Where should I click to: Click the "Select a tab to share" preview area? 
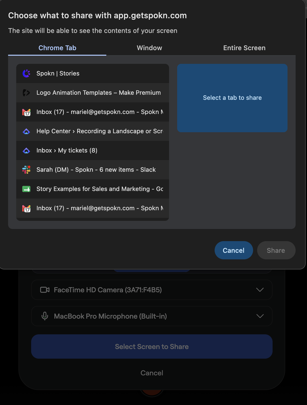pos(232,98)
